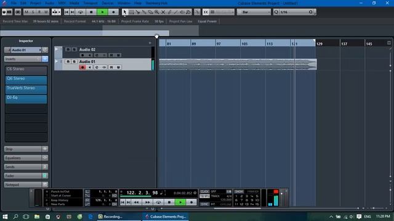Screen dimensions: 394x221
Task: Disable record on Audio 01 track
Action: tap(82, 67)
